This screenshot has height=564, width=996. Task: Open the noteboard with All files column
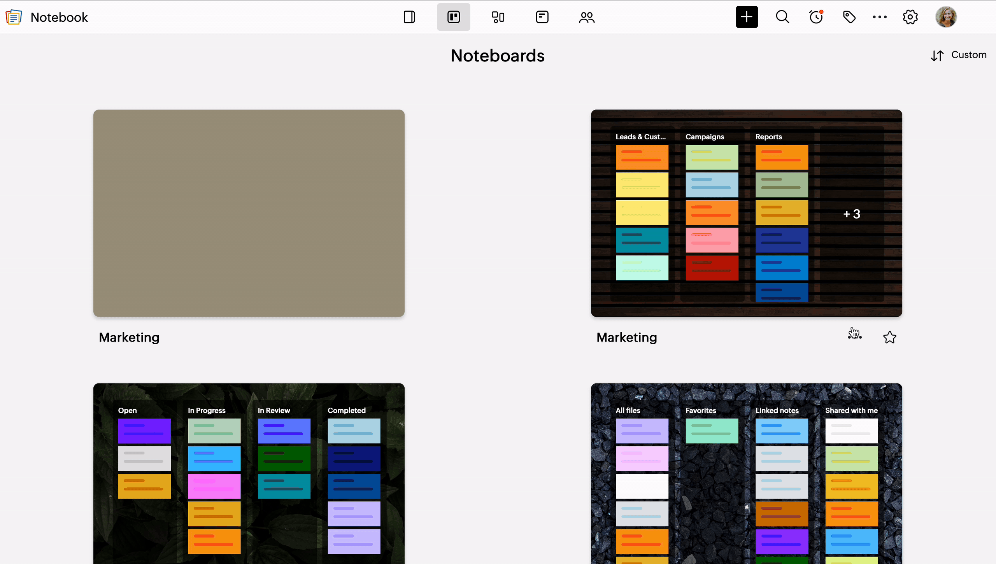point(746,473)
